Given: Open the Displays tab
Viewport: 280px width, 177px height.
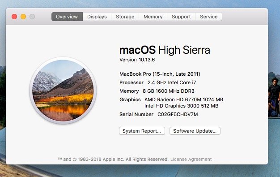Looking at the screenshot, I should tap(97, 17).
